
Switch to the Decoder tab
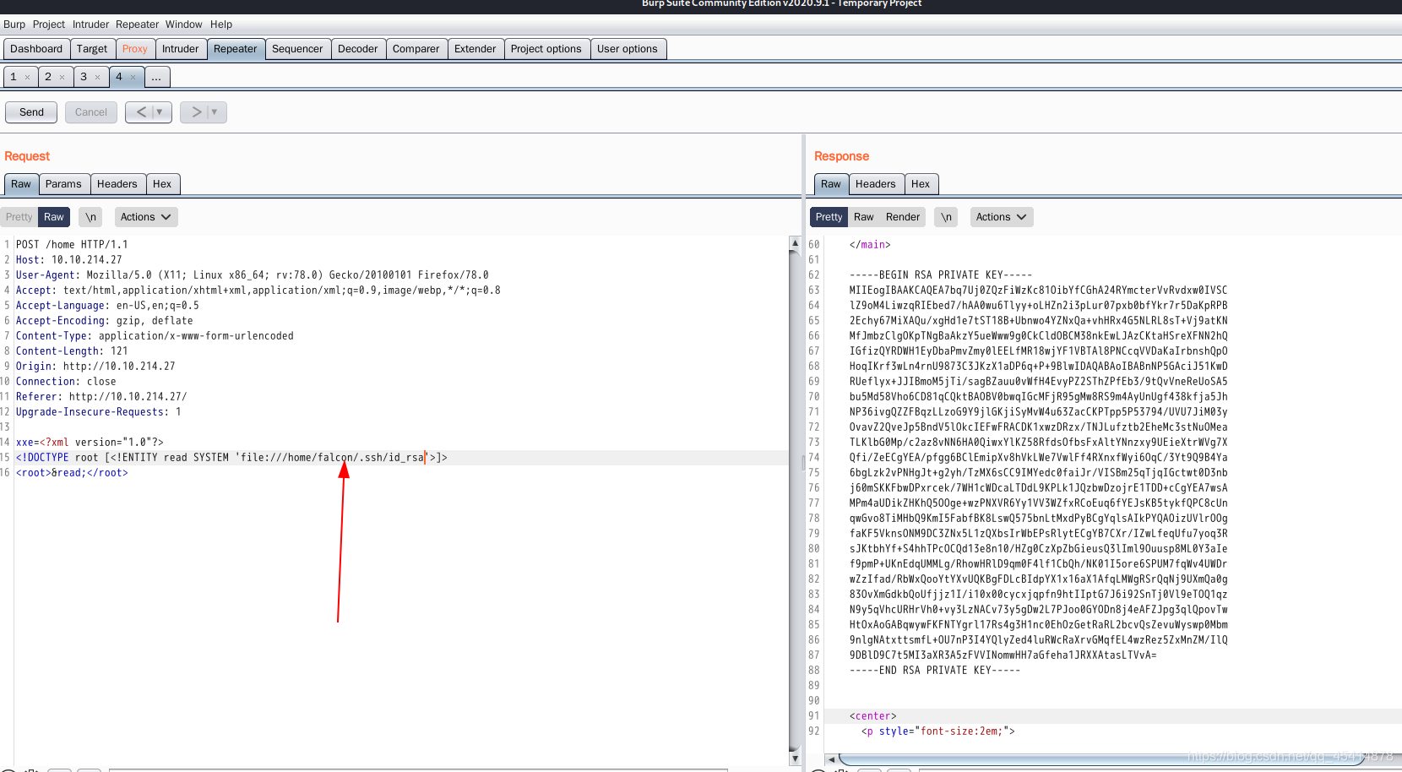[358, 49]
